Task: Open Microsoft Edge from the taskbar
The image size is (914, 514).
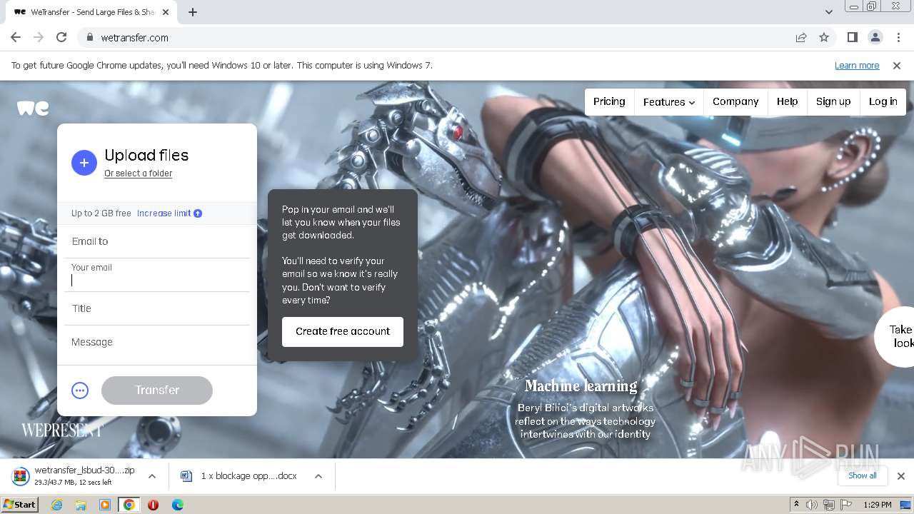Action: coord(178,505)
